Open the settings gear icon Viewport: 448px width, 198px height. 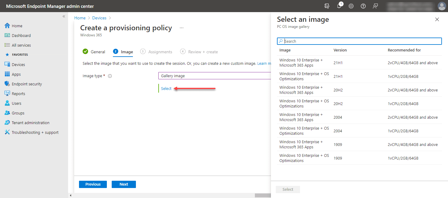351,6
